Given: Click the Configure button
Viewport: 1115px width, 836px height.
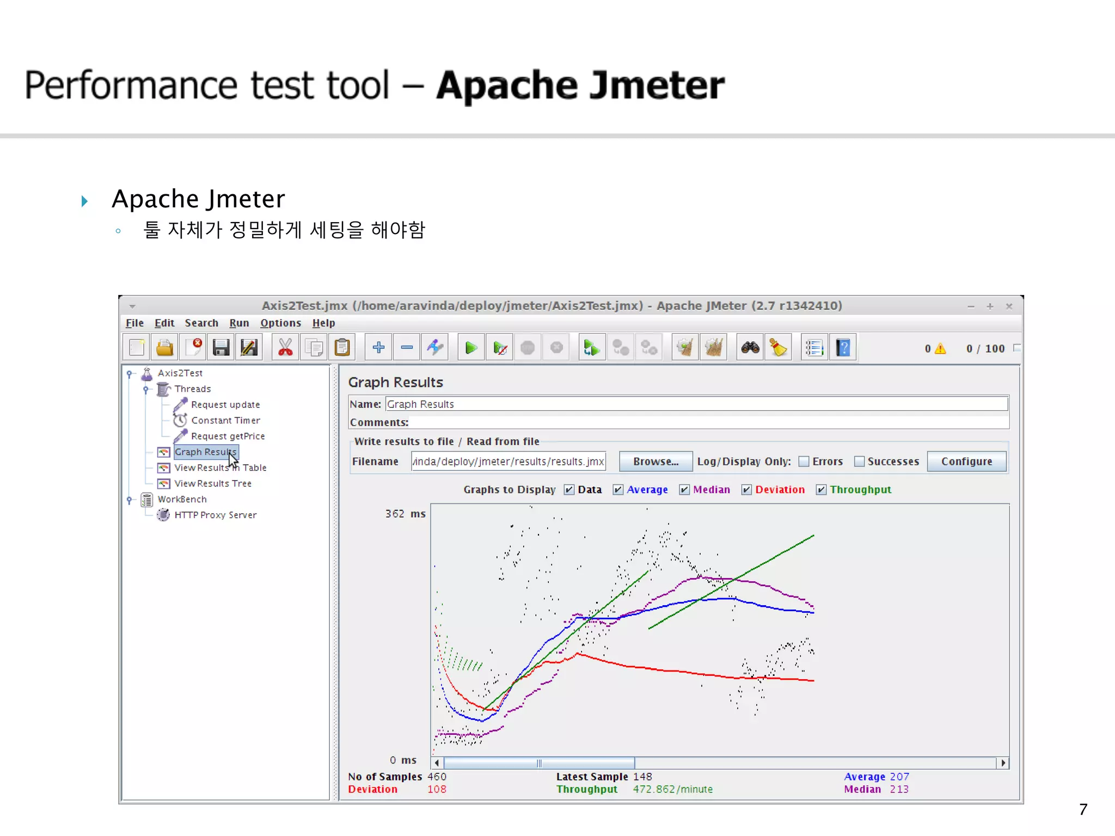Looking at the screenshot, I should 966,462.
